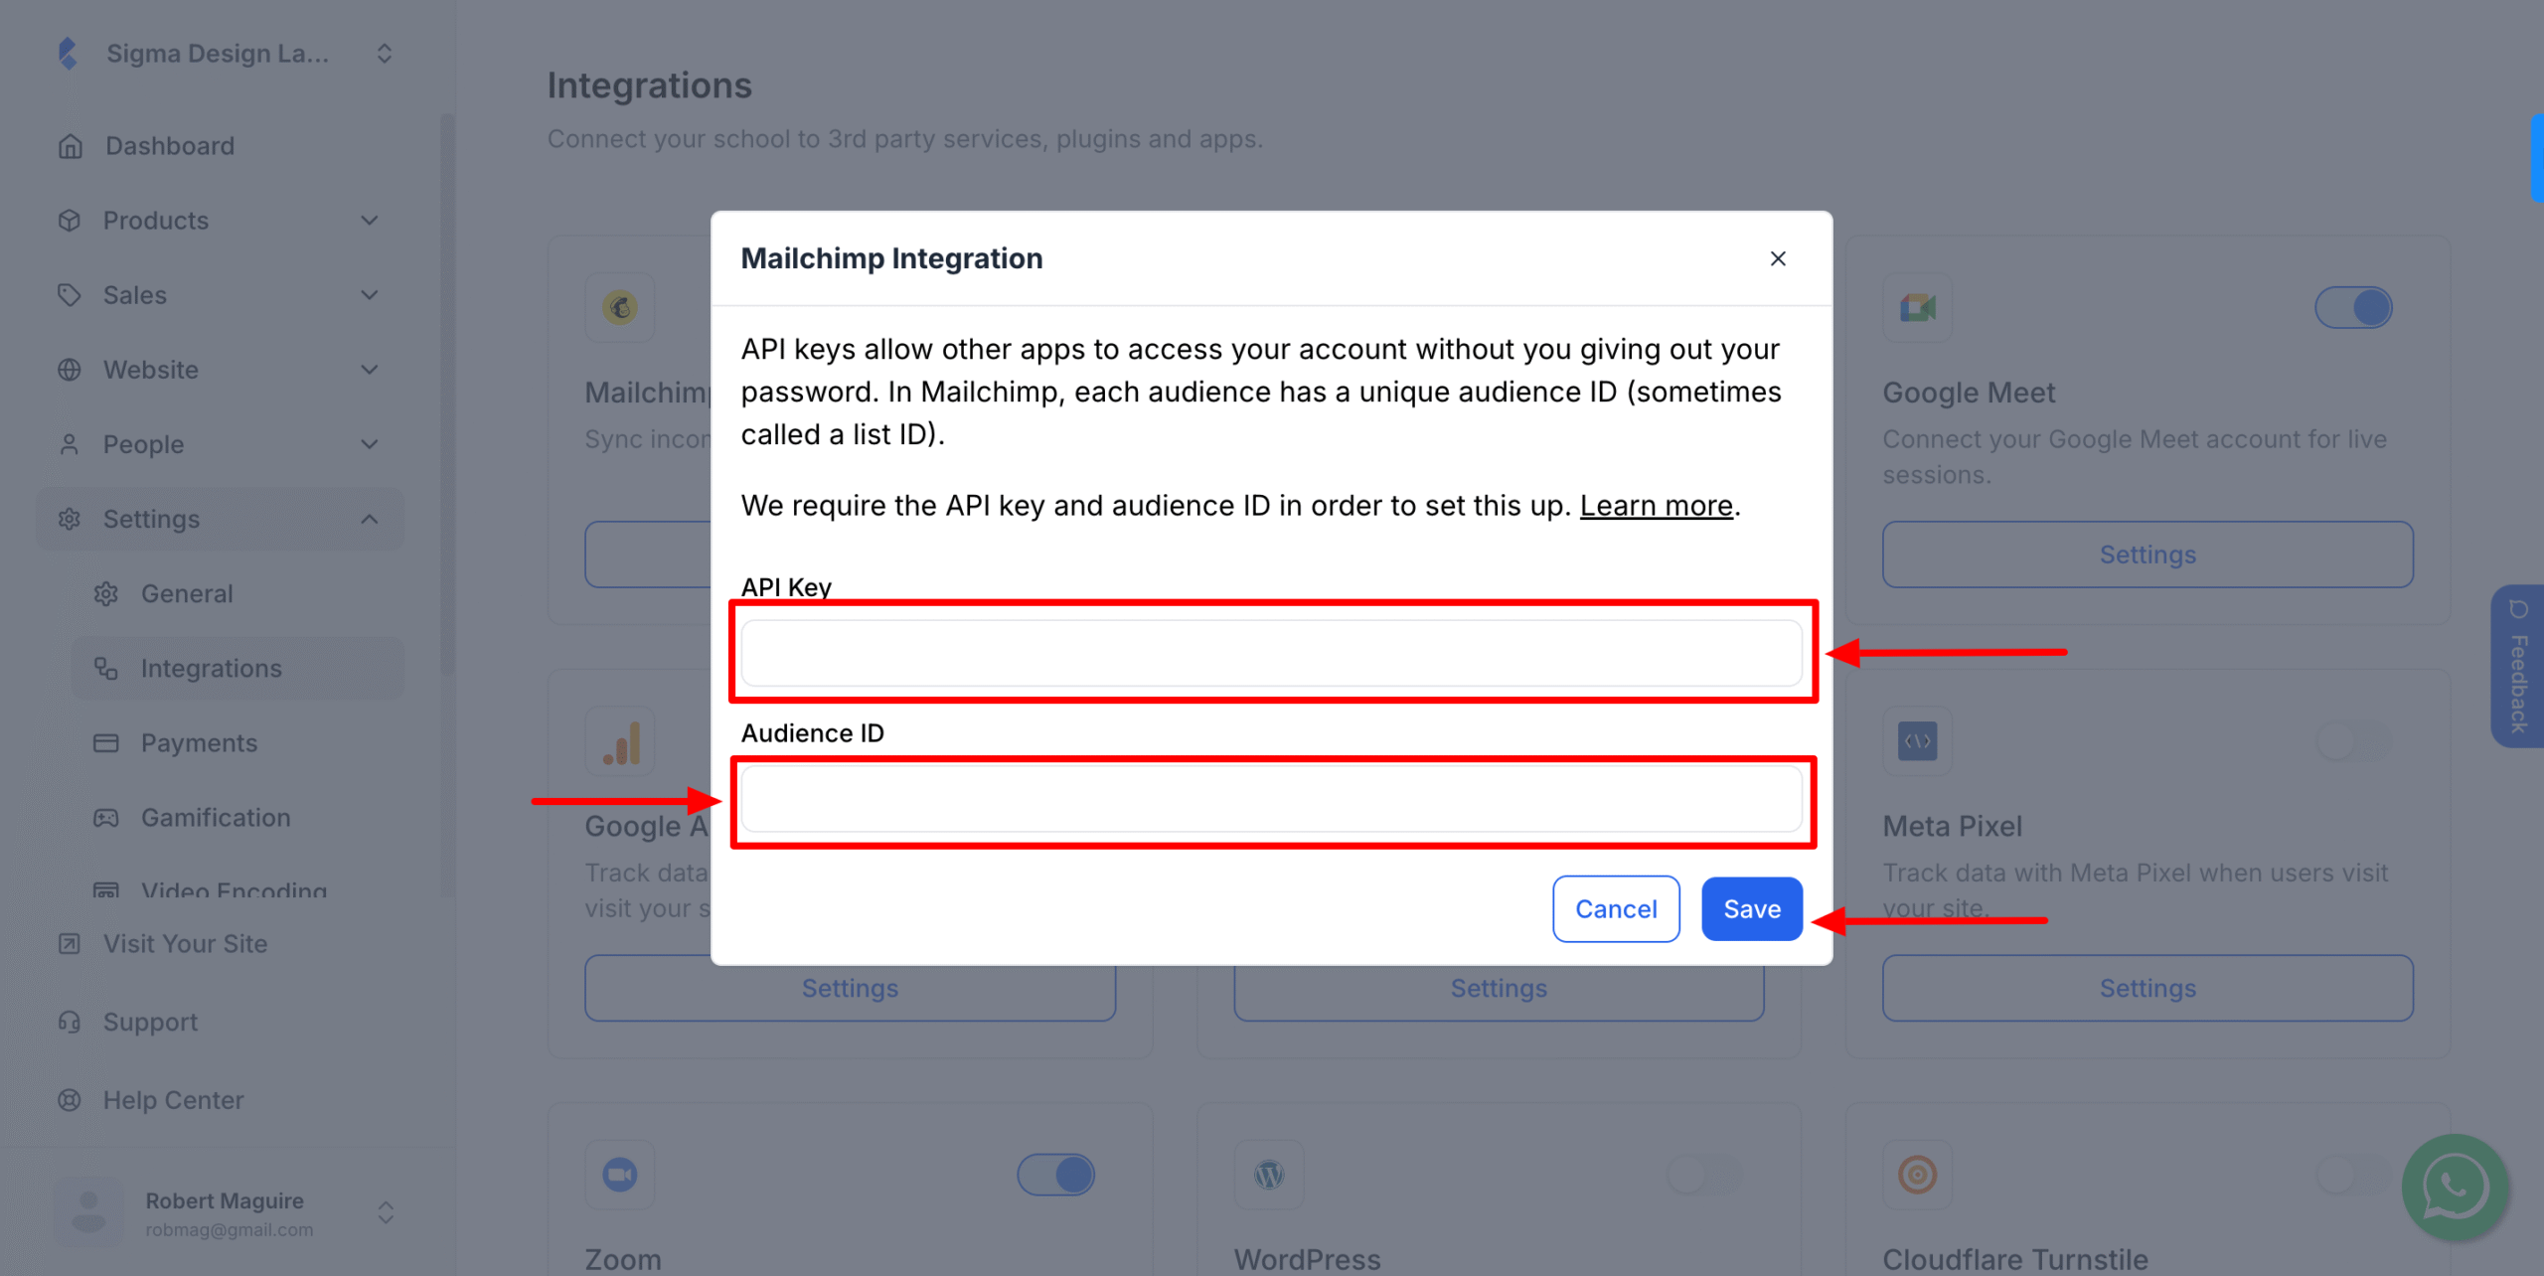Click the Google Analytics chart icon
Viewport: 2544px width, 1276px height.
(619, 741)
